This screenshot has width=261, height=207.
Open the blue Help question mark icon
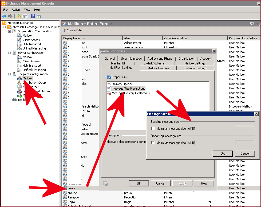coord(33,16)
